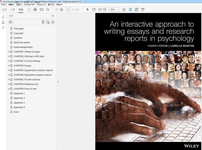The width and height of the screenshot is (202, 150).
Task: Collapse navigation pane via side arrow
Action: pyautogui.click(x=58, y=82)
